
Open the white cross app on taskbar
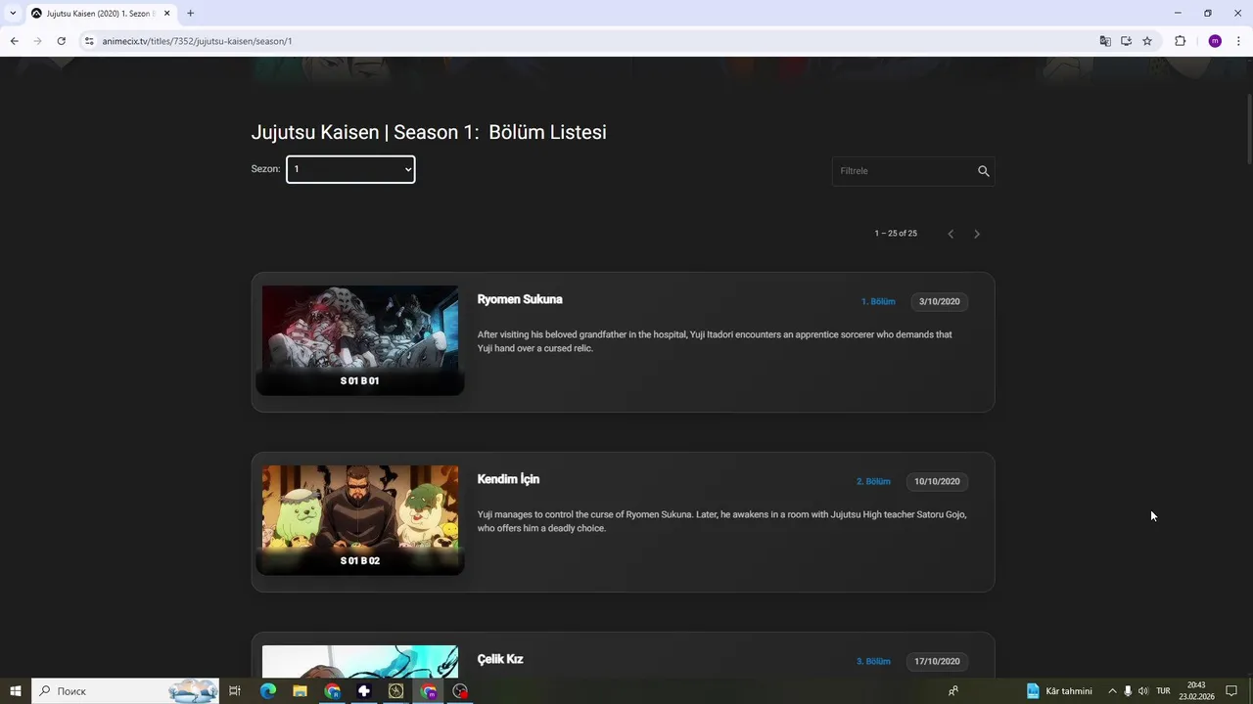pyautogui.click(x=364, y=691)
